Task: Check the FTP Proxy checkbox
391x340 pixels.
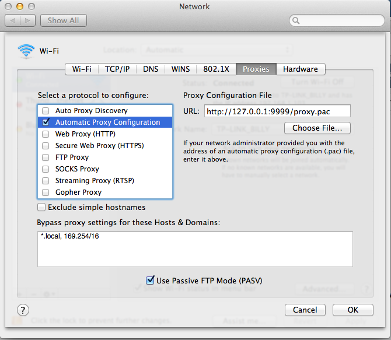Action: pyautogui.click(x=46, y=157)
